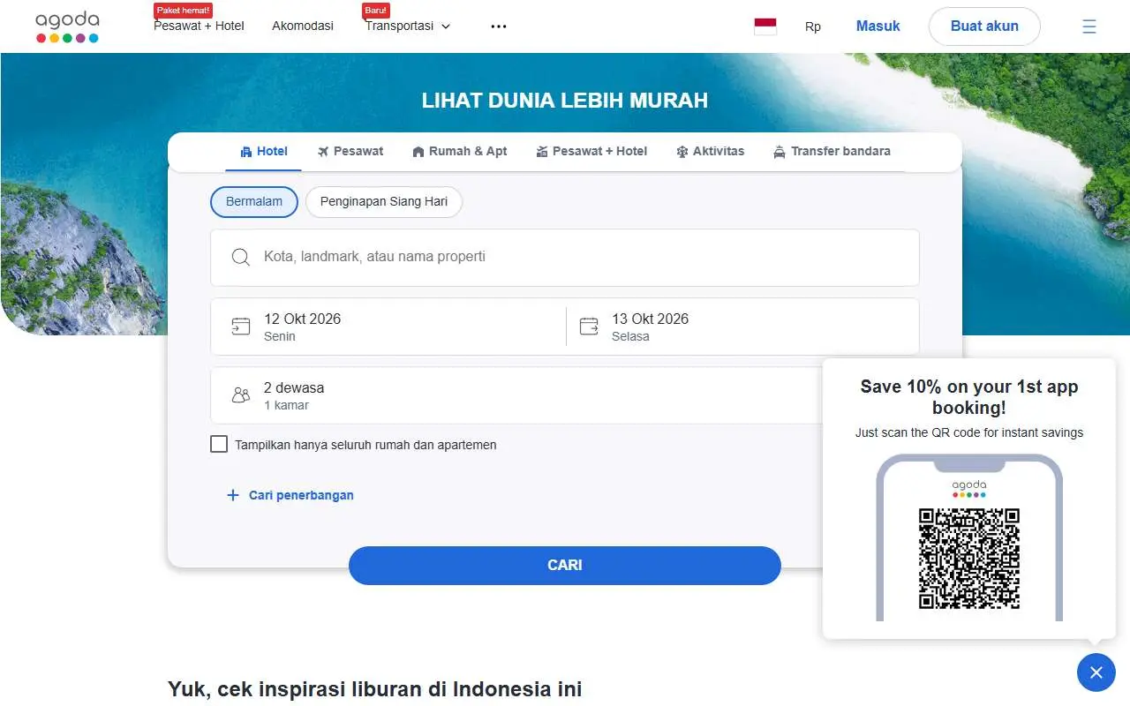The width and height of the screenshot is (1130, 706).
Task: Switch to the Hotel tab
Action: coord(264,151)
